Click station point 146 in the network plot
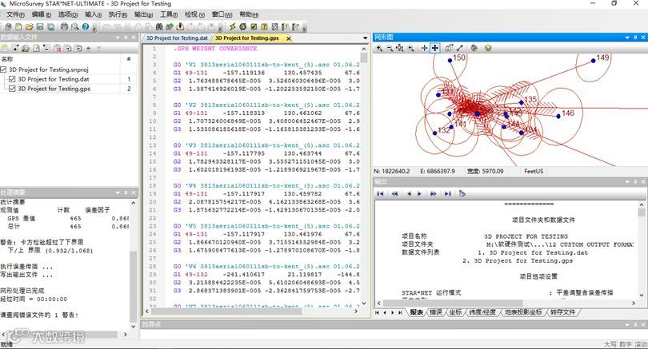648x349 pixels. [558, 117]
